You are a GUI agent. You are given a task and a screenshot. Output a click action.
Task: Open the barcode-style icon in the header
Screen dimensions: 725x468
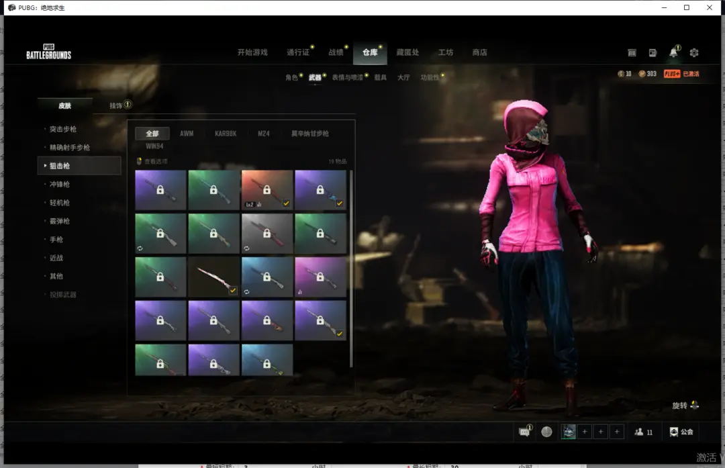click(x=632, y=53)
